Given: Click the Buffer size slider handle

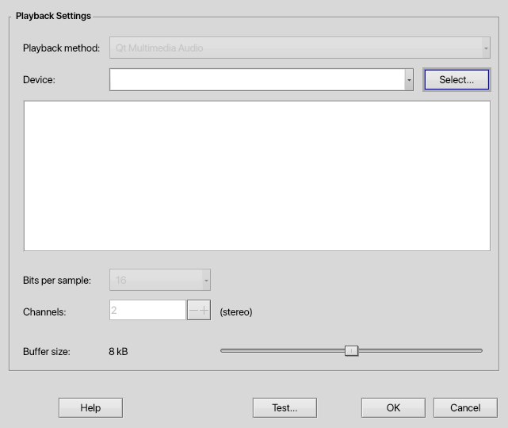Looking at the screenshot, I should click(352, 350).
